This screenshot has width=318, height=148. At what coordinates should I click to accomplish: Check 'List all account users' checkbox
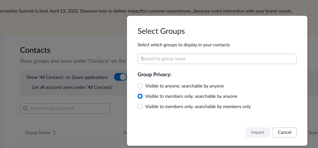pyautogui.click(x=27, y=87)
